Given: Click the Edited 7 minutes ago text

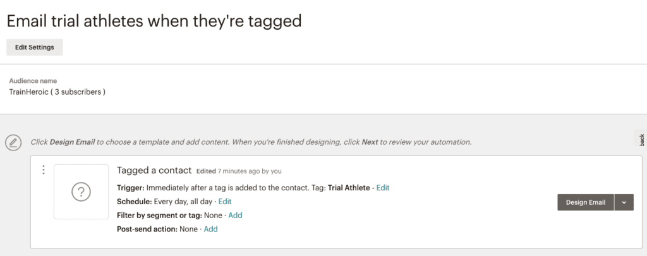Looking at the screenshot, I should pos(239,171).
